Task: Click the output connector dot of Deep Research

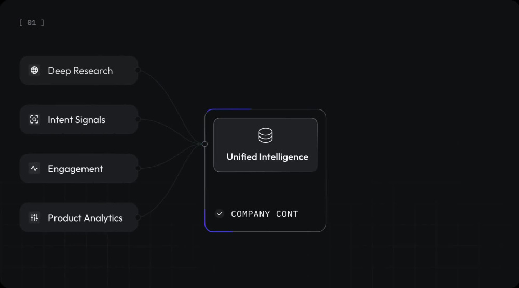Action: point(138,70)
